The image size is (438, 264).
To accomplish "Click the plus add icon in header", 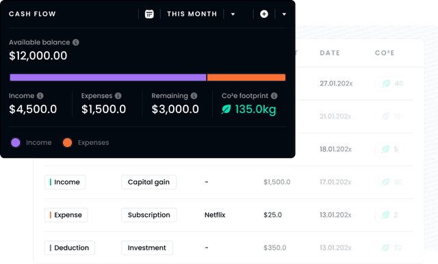I will click(x=264, y=14).
